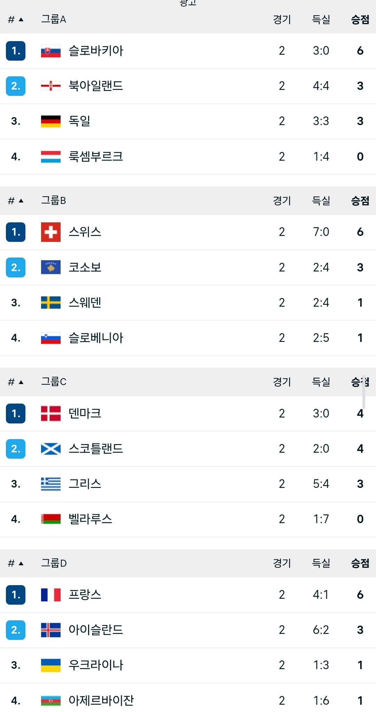
Task: Click 경기 column header in 그룹D
Action: [x=282, y=563]
